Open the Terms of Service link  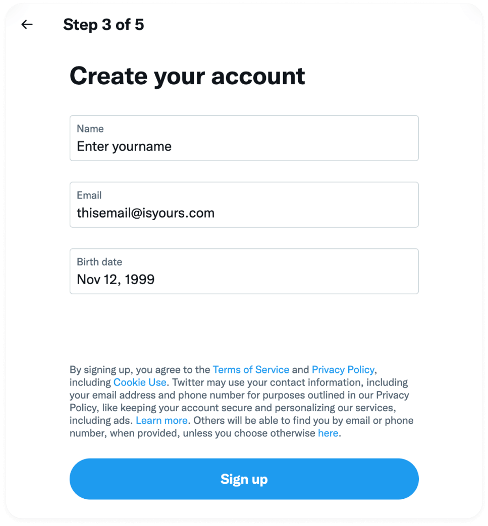(251, 370)
